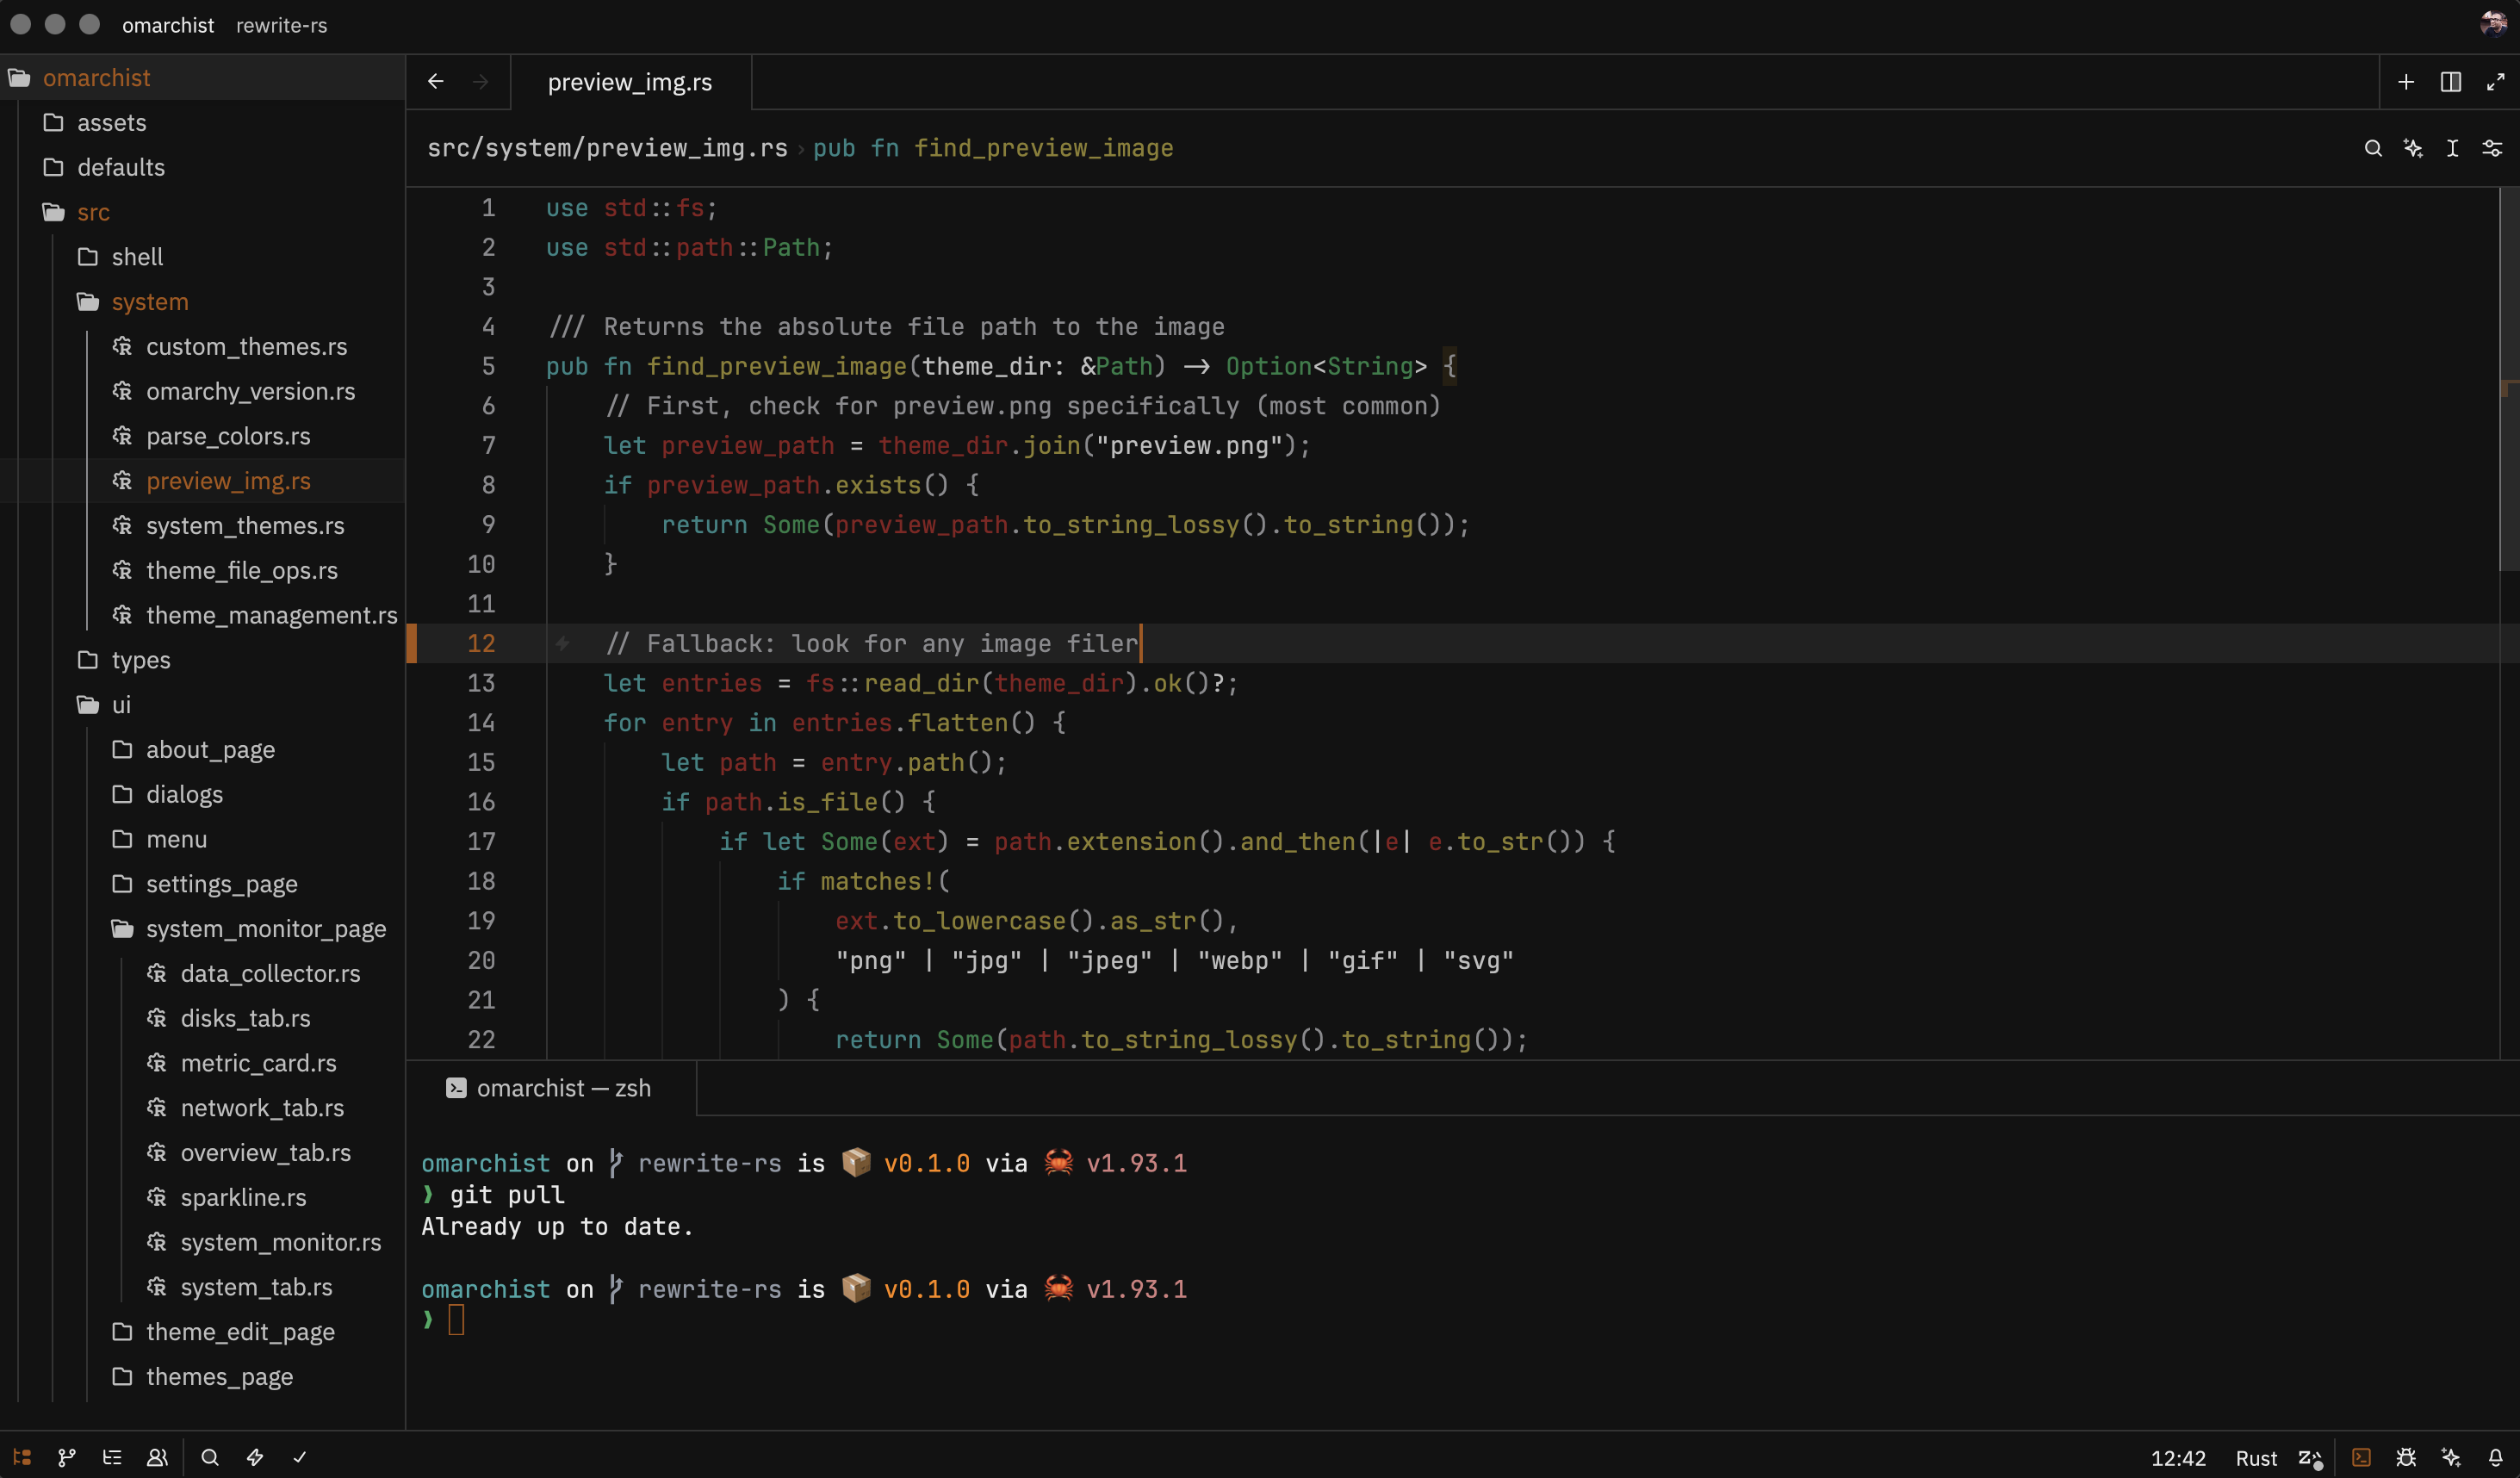Open the rewrite-rs branch picker in title bar
Screen dimensions: 2520x1478
point(282,25)
